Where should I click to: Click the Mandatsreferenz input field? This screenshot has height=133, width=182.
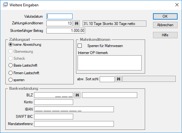pos(74,124)
